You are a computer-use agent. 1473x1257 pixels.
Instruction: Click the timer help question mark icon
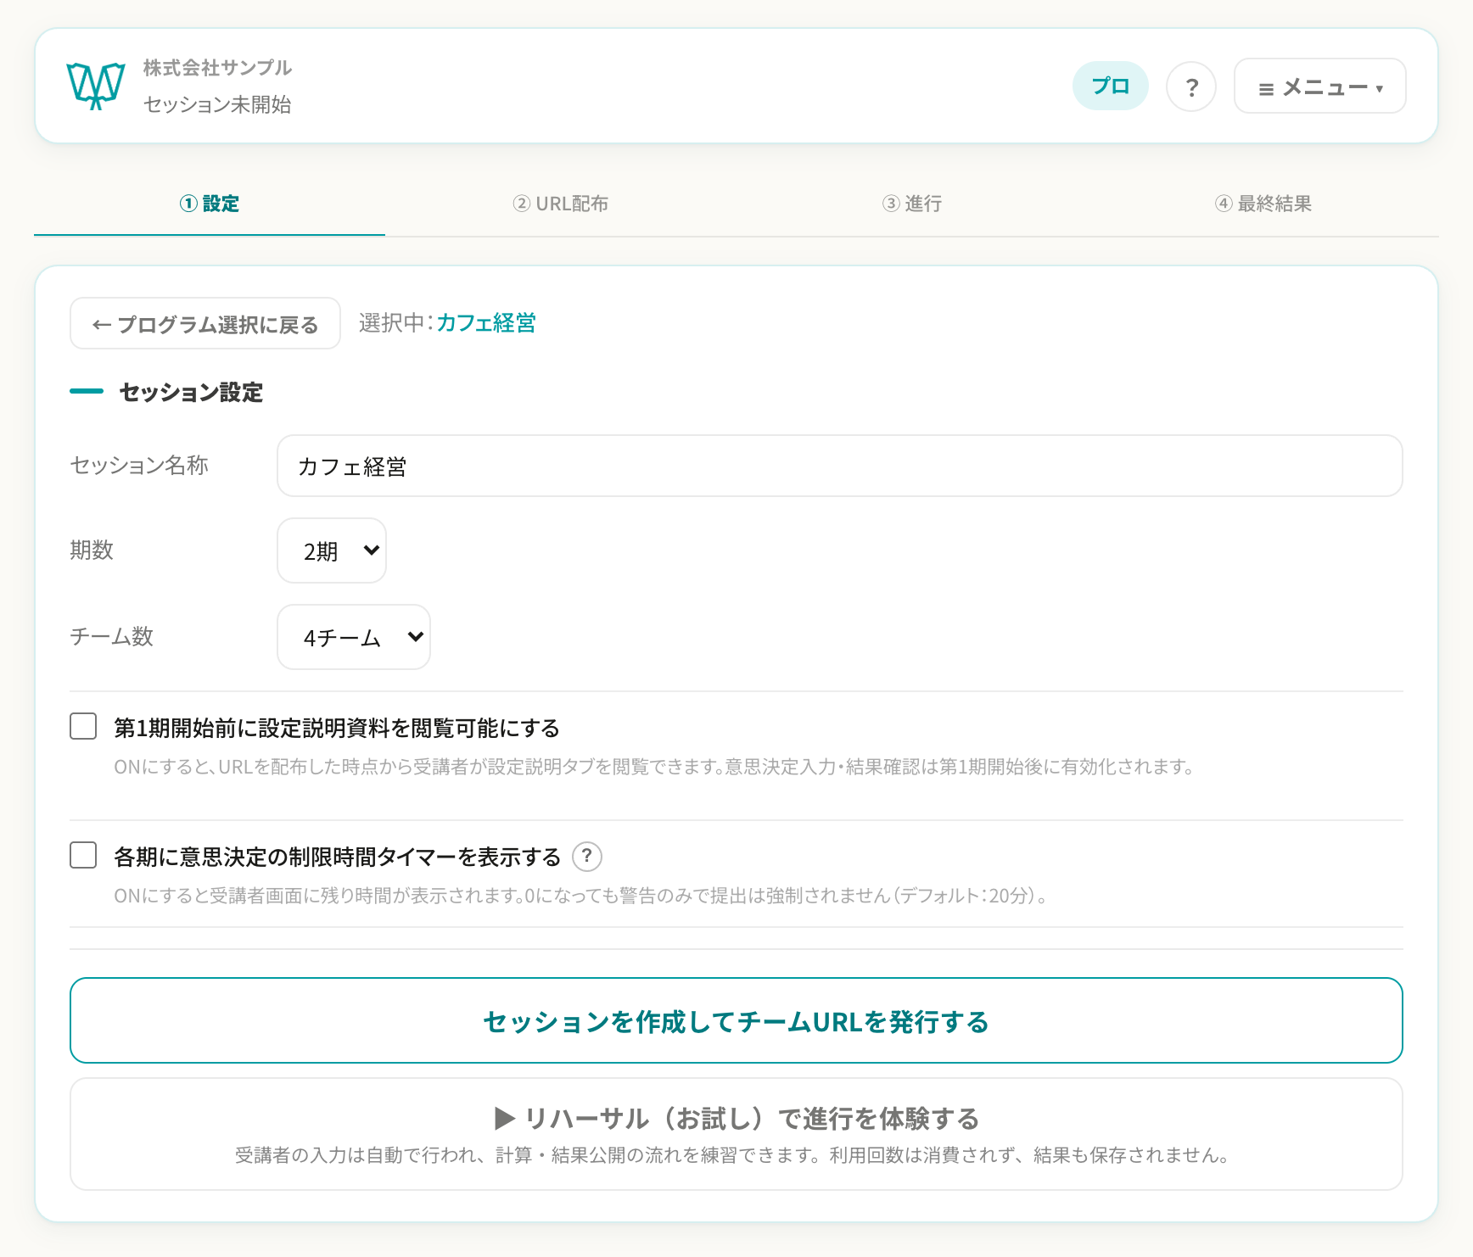tap(587, 857)
